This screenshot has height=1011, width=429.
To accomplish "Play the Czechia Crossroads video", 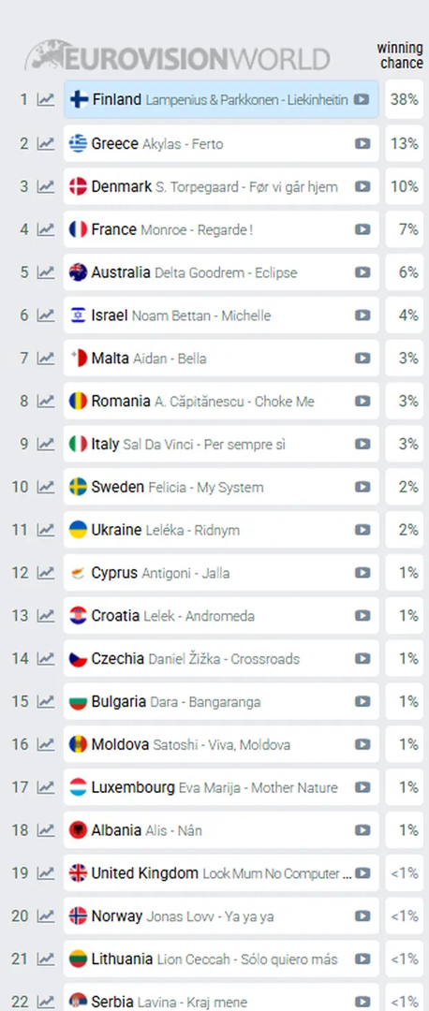I will (362, 658).
